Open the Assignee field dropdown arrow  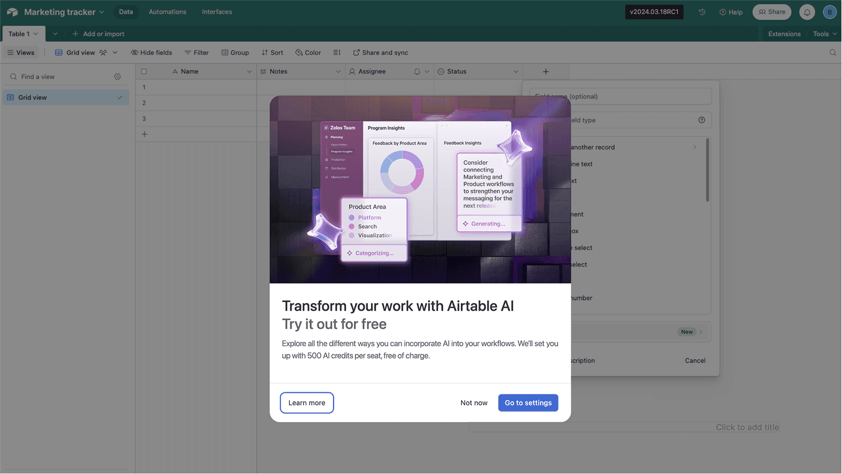pos(427,72)
